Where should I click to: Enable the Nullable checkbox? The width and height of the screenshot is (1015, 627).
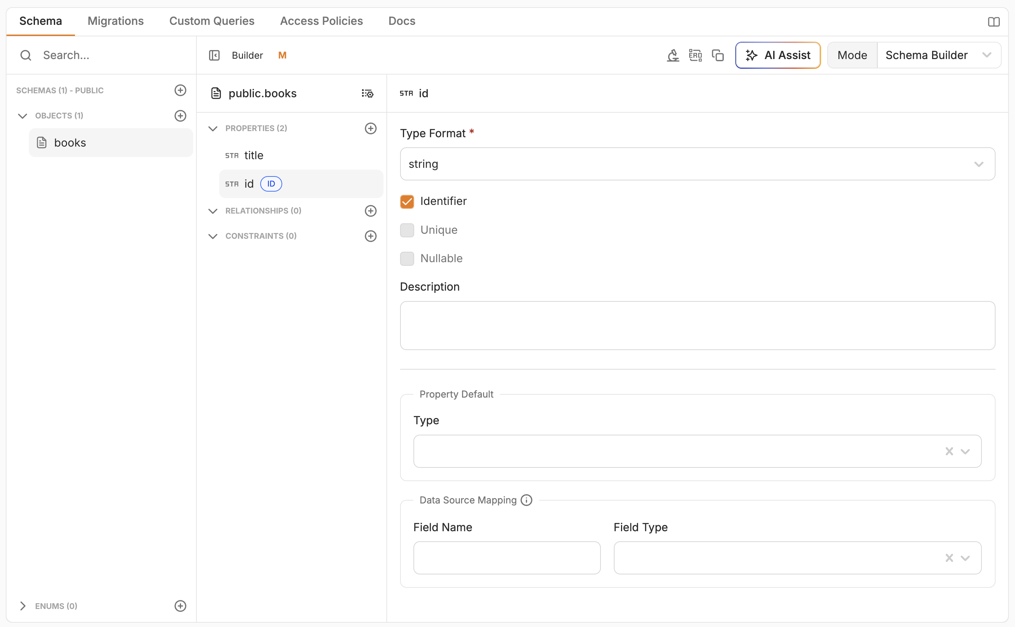(407, 259)
